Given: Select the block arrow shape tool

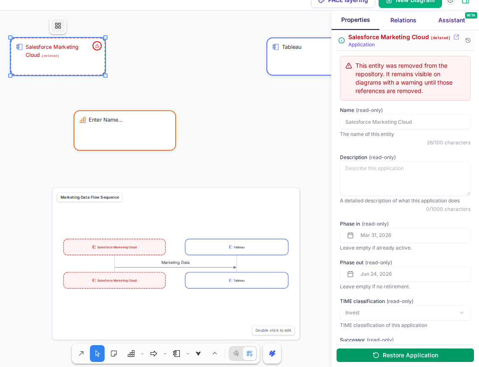Looking at the screenshot, I should point(154,354).
